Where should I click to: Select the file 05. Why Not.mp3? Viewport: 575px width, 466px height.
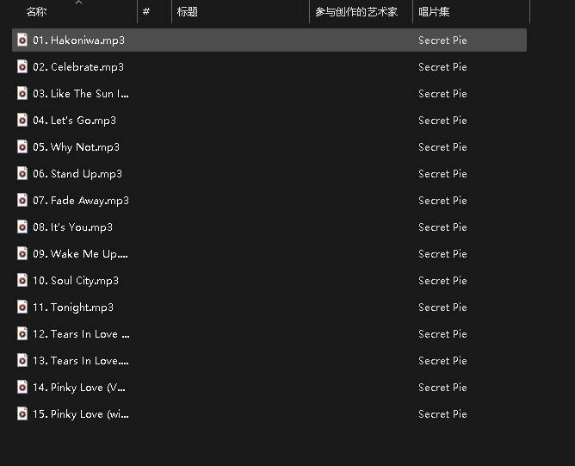pos(84,146)
